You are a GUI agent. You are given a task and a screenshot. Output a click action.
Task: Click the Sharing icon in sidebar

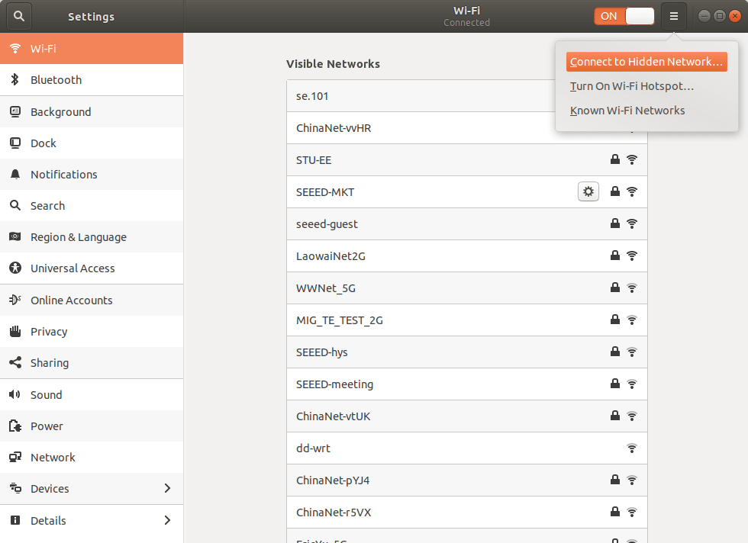click(15, 362)
